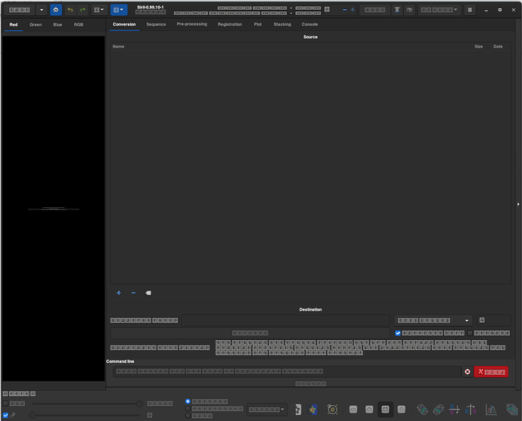Toggle negative view icon
Viewport: 522px width, 421px height.
298,410
